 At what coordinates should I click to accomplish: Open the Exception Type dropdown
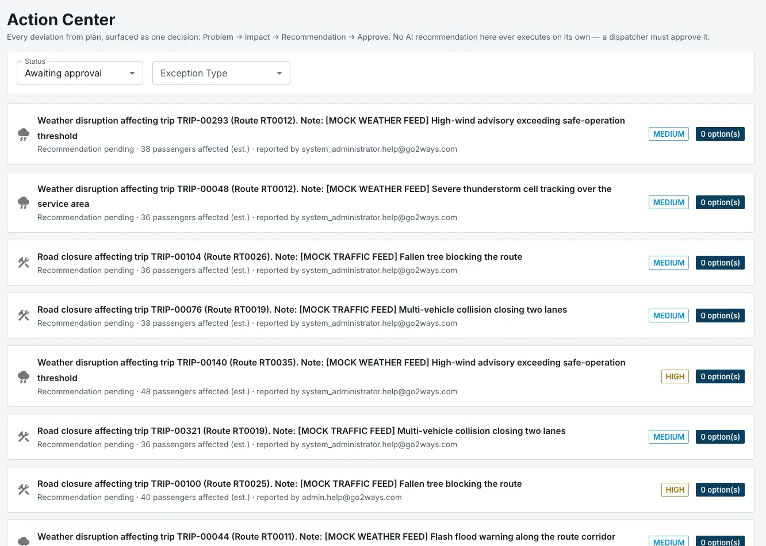[x=221, y=73]
